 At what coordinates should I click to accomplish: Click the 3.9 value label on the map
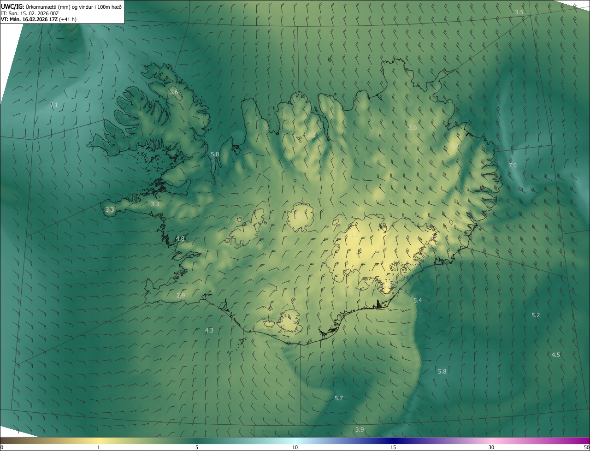360,429
